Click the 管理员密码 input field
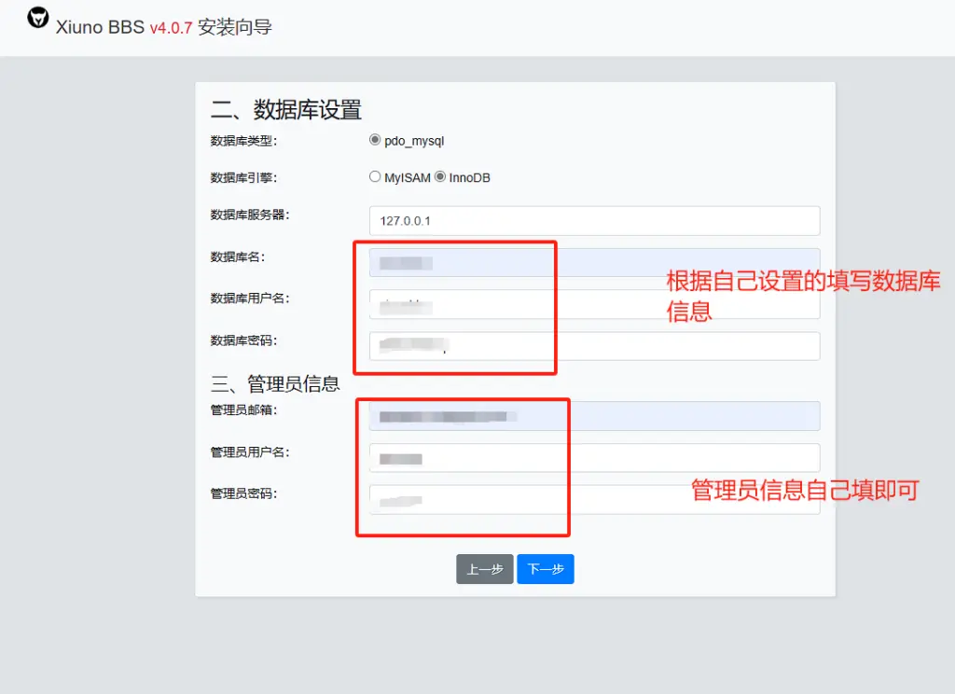 coord(594,500)
